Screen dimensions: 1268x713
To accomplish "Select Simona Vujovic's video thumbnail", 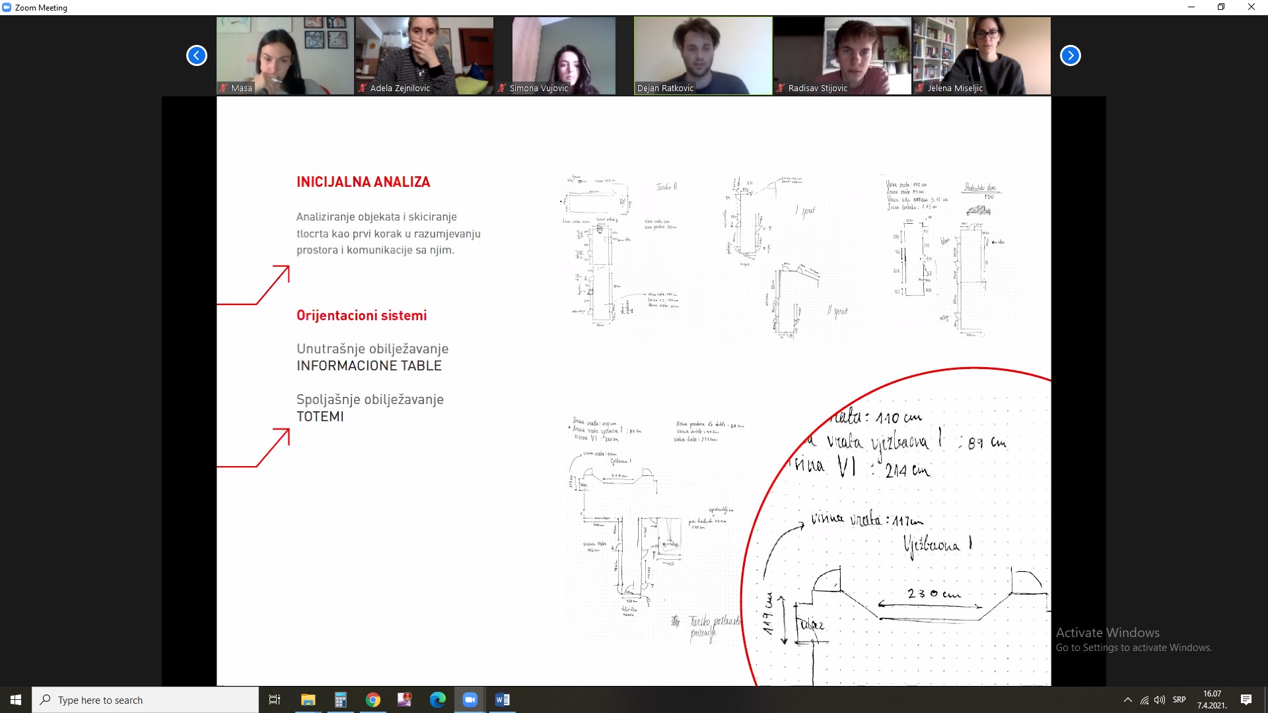I will point(563,55).
